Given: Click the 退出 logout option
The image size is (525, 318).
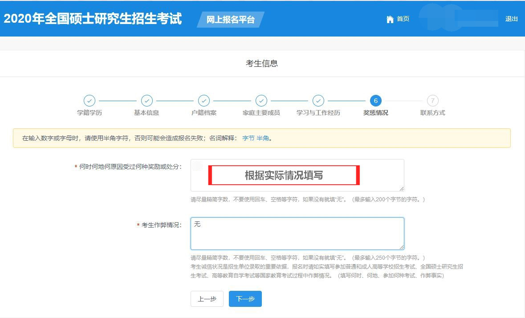Looking at the screenshot, I should point(511,19).
